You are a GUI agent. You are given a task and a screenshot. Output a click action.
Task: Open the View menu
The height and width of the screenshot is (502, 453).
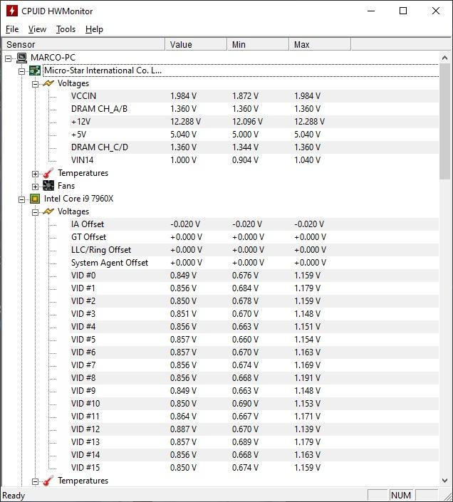(x=37, y=29)
